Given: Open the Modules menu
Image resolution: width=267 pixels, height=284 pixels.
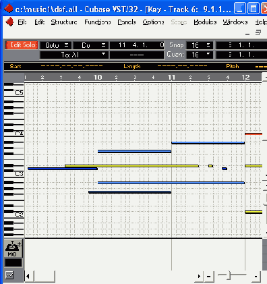Looking at the screenshot, I should 205,22.
